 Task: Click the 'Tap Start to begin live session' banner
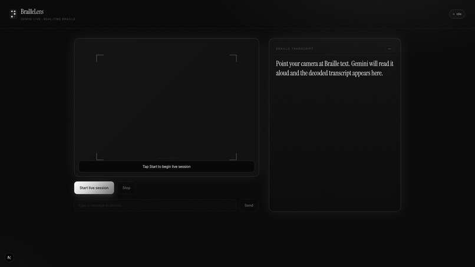click(167, 166)
